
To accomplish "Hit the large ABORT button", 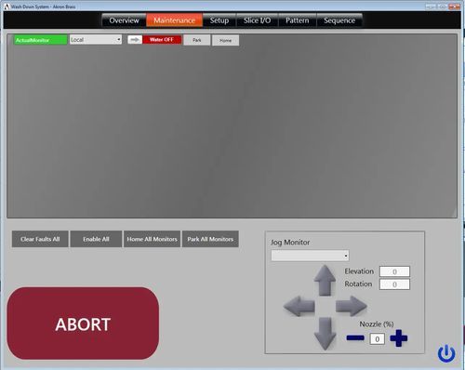I will pos(83,324).
